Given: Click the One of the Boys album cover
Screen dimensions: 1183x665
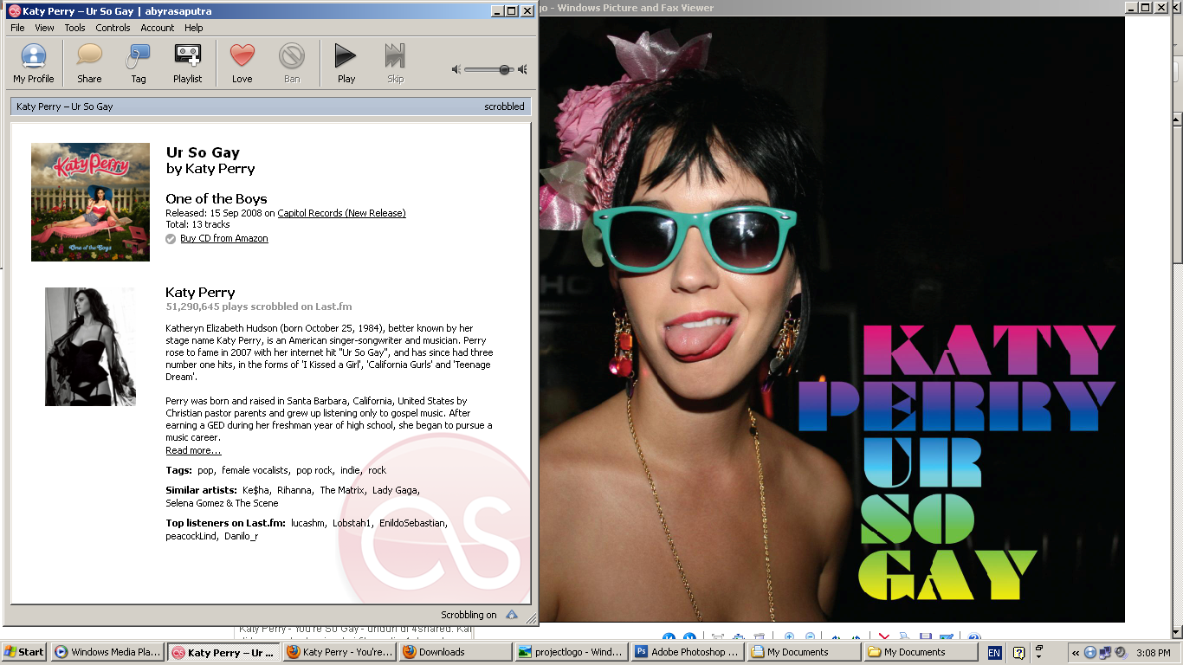Looking at the screenshot, I should (90, 202).
